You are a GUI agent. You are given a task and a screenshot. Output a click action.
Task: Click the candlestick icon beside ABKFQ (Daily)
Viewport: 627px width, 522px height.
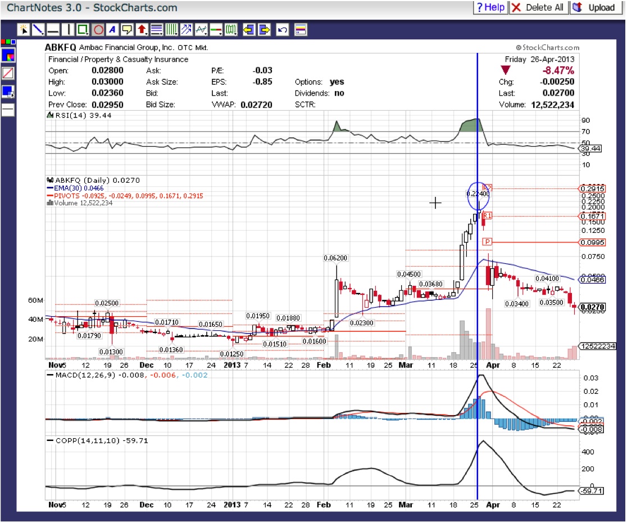[50, 180]
